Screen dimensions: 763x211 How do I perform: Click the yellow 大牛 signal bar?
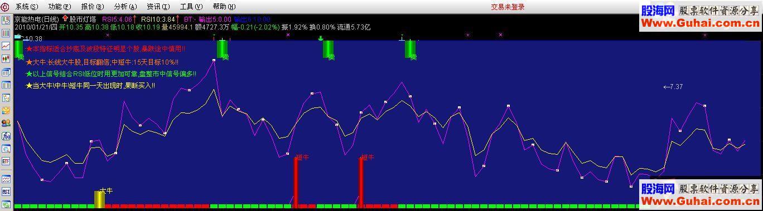click(x=99, y=199)
